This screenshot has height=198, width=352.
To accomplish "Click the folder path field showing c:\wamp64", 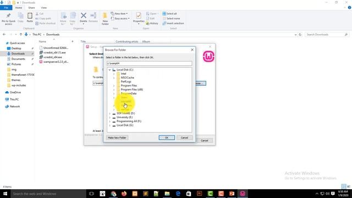I will [149, 64].
